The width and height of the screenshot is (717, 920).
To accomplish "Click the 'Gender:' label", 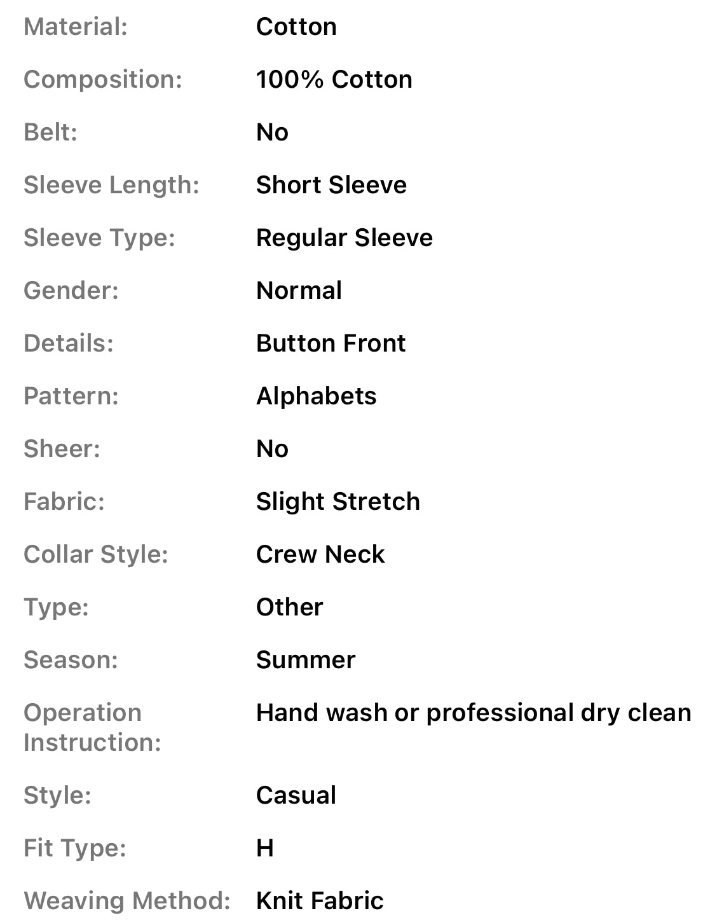I will [x=71, y=291].
